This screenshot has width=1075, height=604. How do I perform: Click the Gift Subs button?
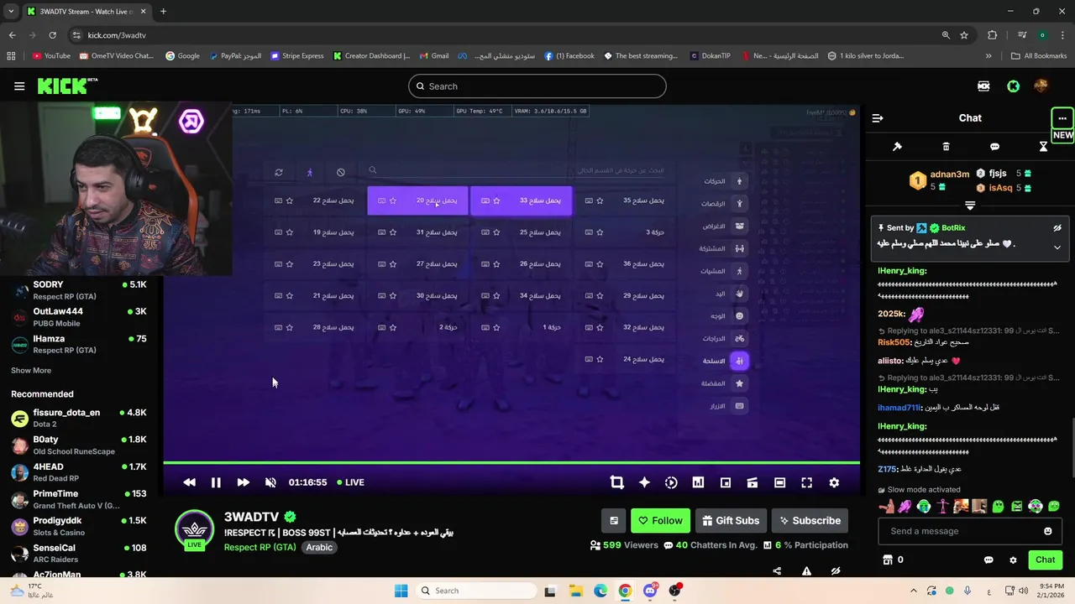click(x=731, y=520)
